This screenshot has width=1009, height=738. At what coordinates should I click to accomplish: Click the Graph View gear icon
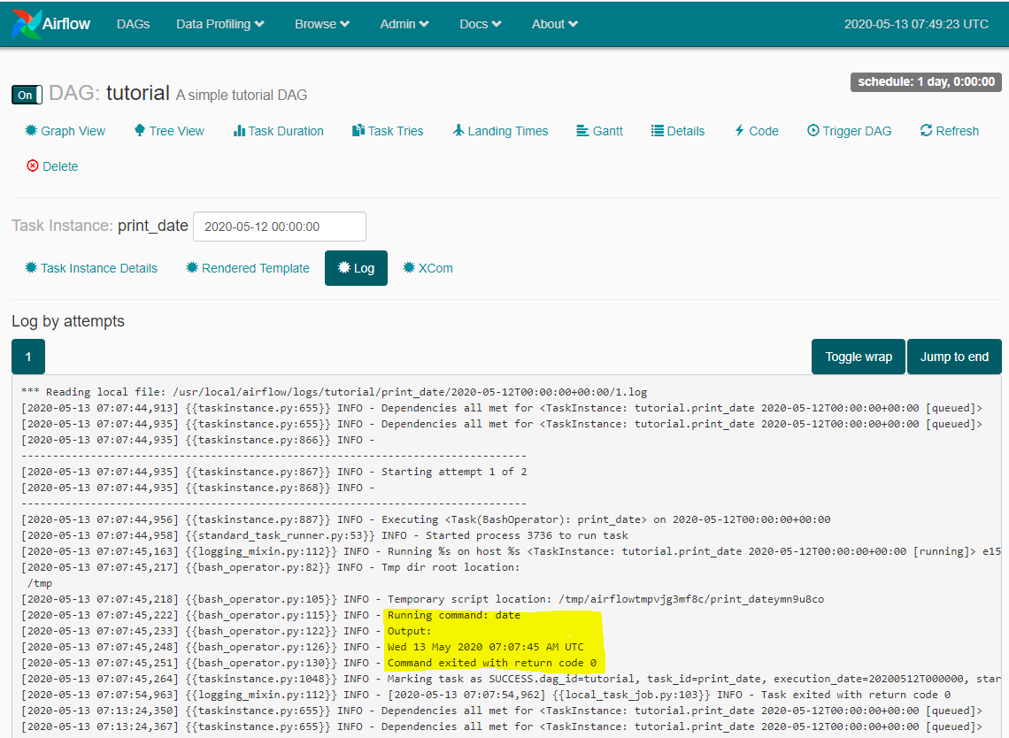tap(31, 131)
